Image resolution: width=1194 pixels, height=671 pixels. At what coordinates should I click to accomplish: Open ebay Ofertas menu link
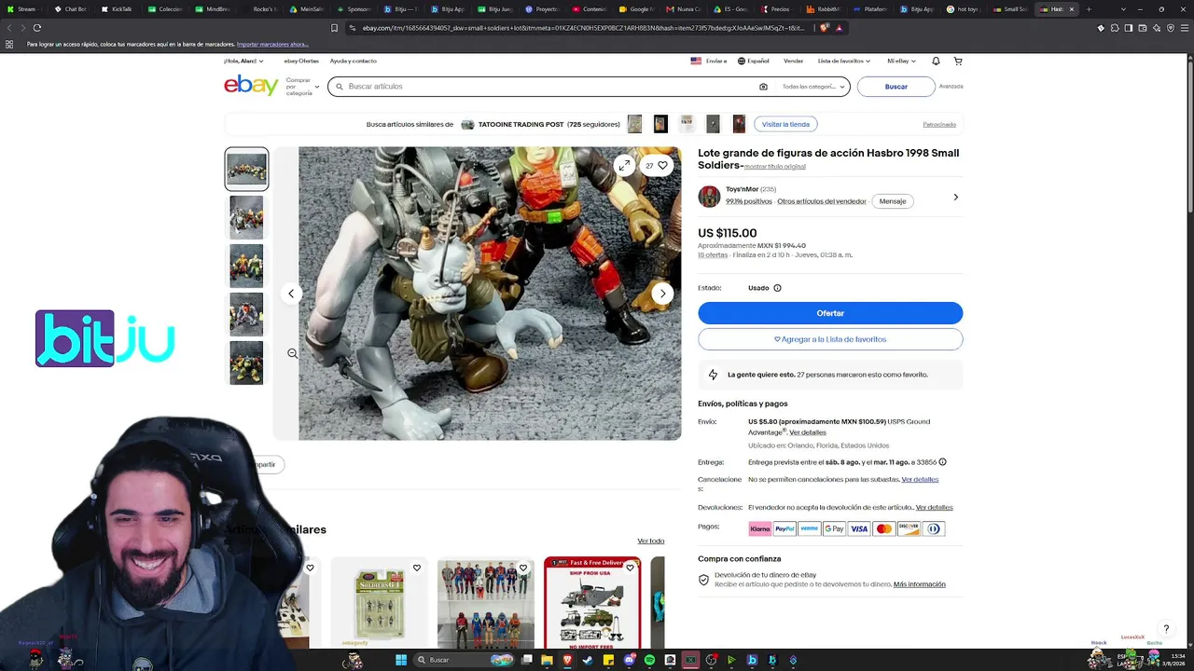point(301,61)
